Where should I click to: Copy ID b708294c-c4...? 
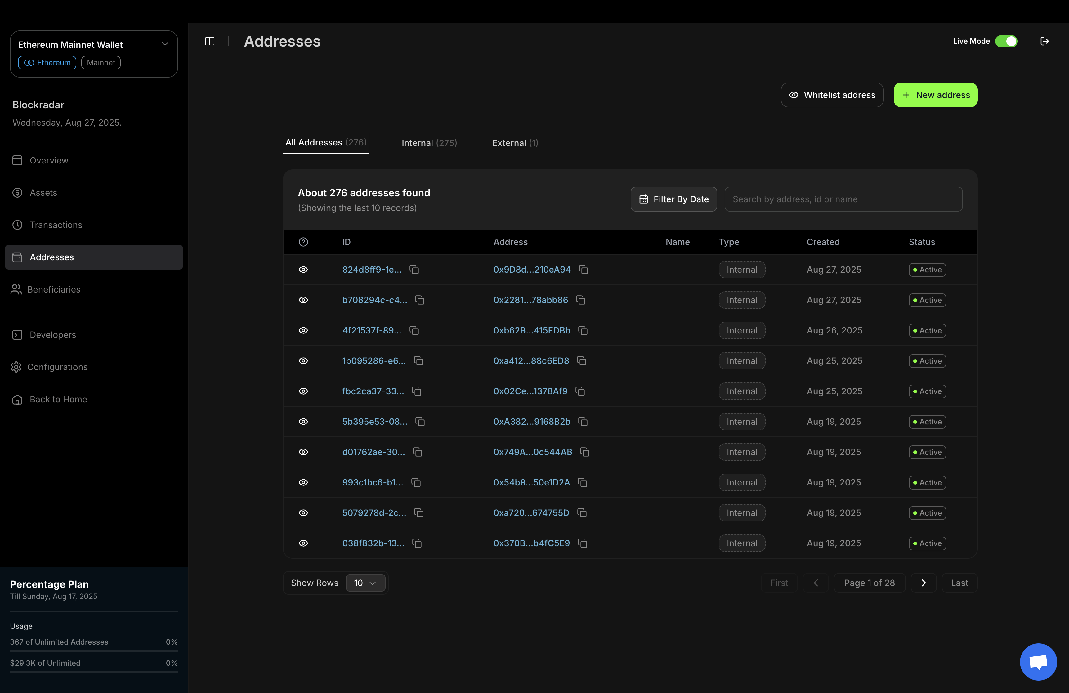pyautogui.click(x=420, y=300)
